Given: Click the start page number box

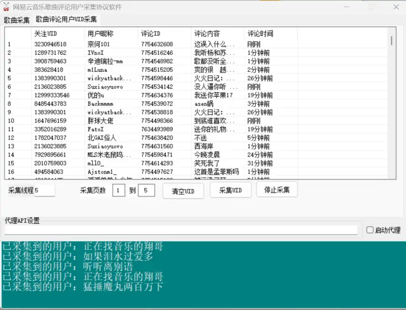Looking at the screenshot, I should click(x=118, y=190).
